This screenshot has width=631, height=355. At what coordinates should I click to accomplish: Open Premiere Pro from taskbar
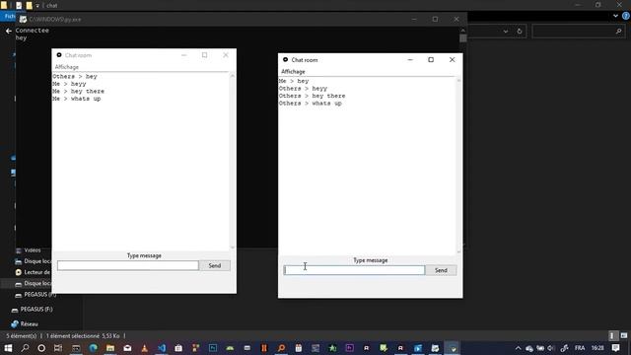pyautogui.click(x=349, y=348)
